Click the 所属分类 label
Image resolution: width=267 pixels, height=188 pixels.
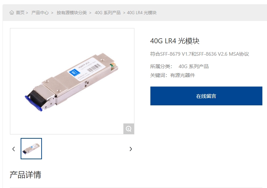click(x=161, y=66)
